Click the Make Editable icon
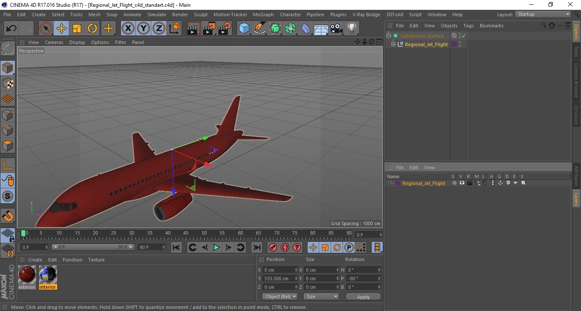581x311 pixels. pyautogui.click(x=8, y=49)
